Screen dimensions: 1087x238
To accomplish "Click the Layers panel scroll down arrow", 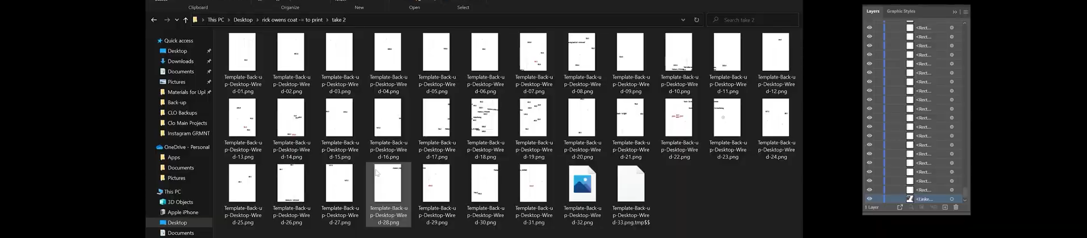I will click(965, 200).
